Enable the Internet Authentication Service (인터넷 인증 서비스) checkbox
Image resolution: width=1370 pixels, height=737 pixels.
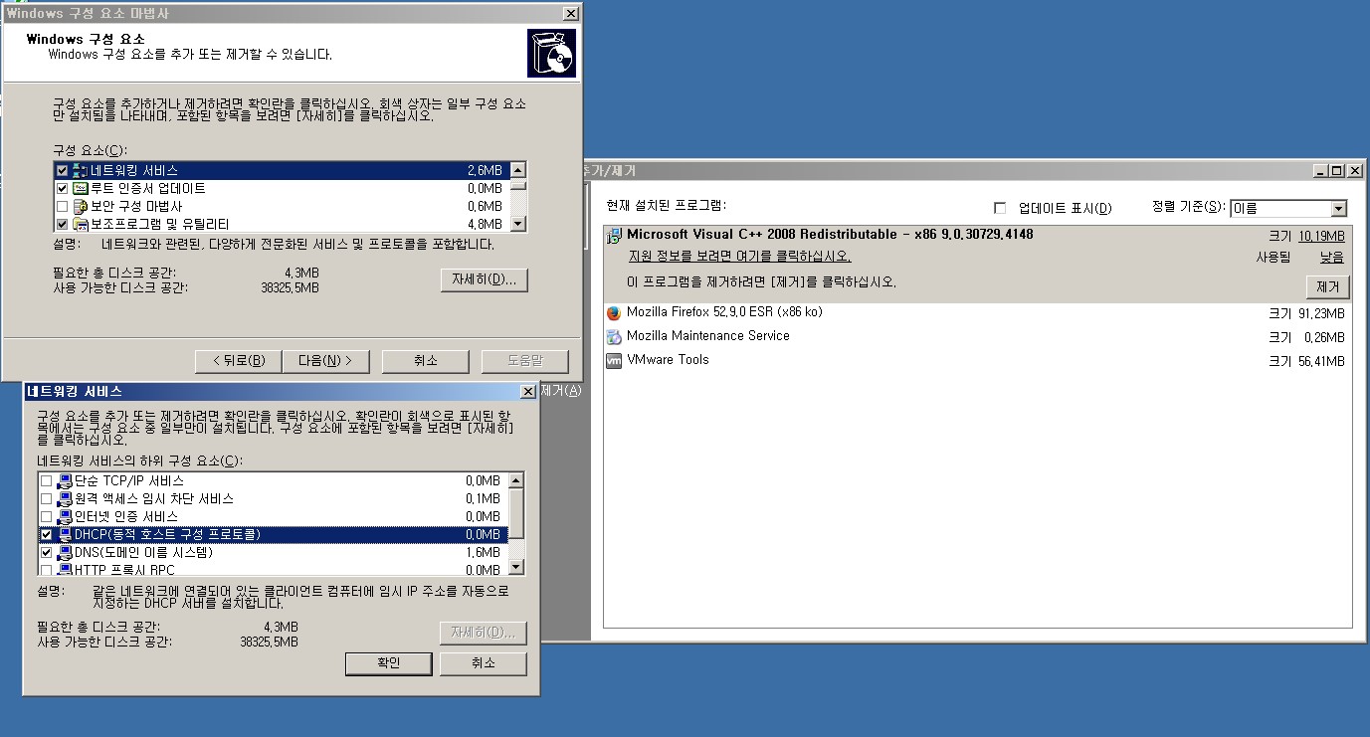click(46, 517)
